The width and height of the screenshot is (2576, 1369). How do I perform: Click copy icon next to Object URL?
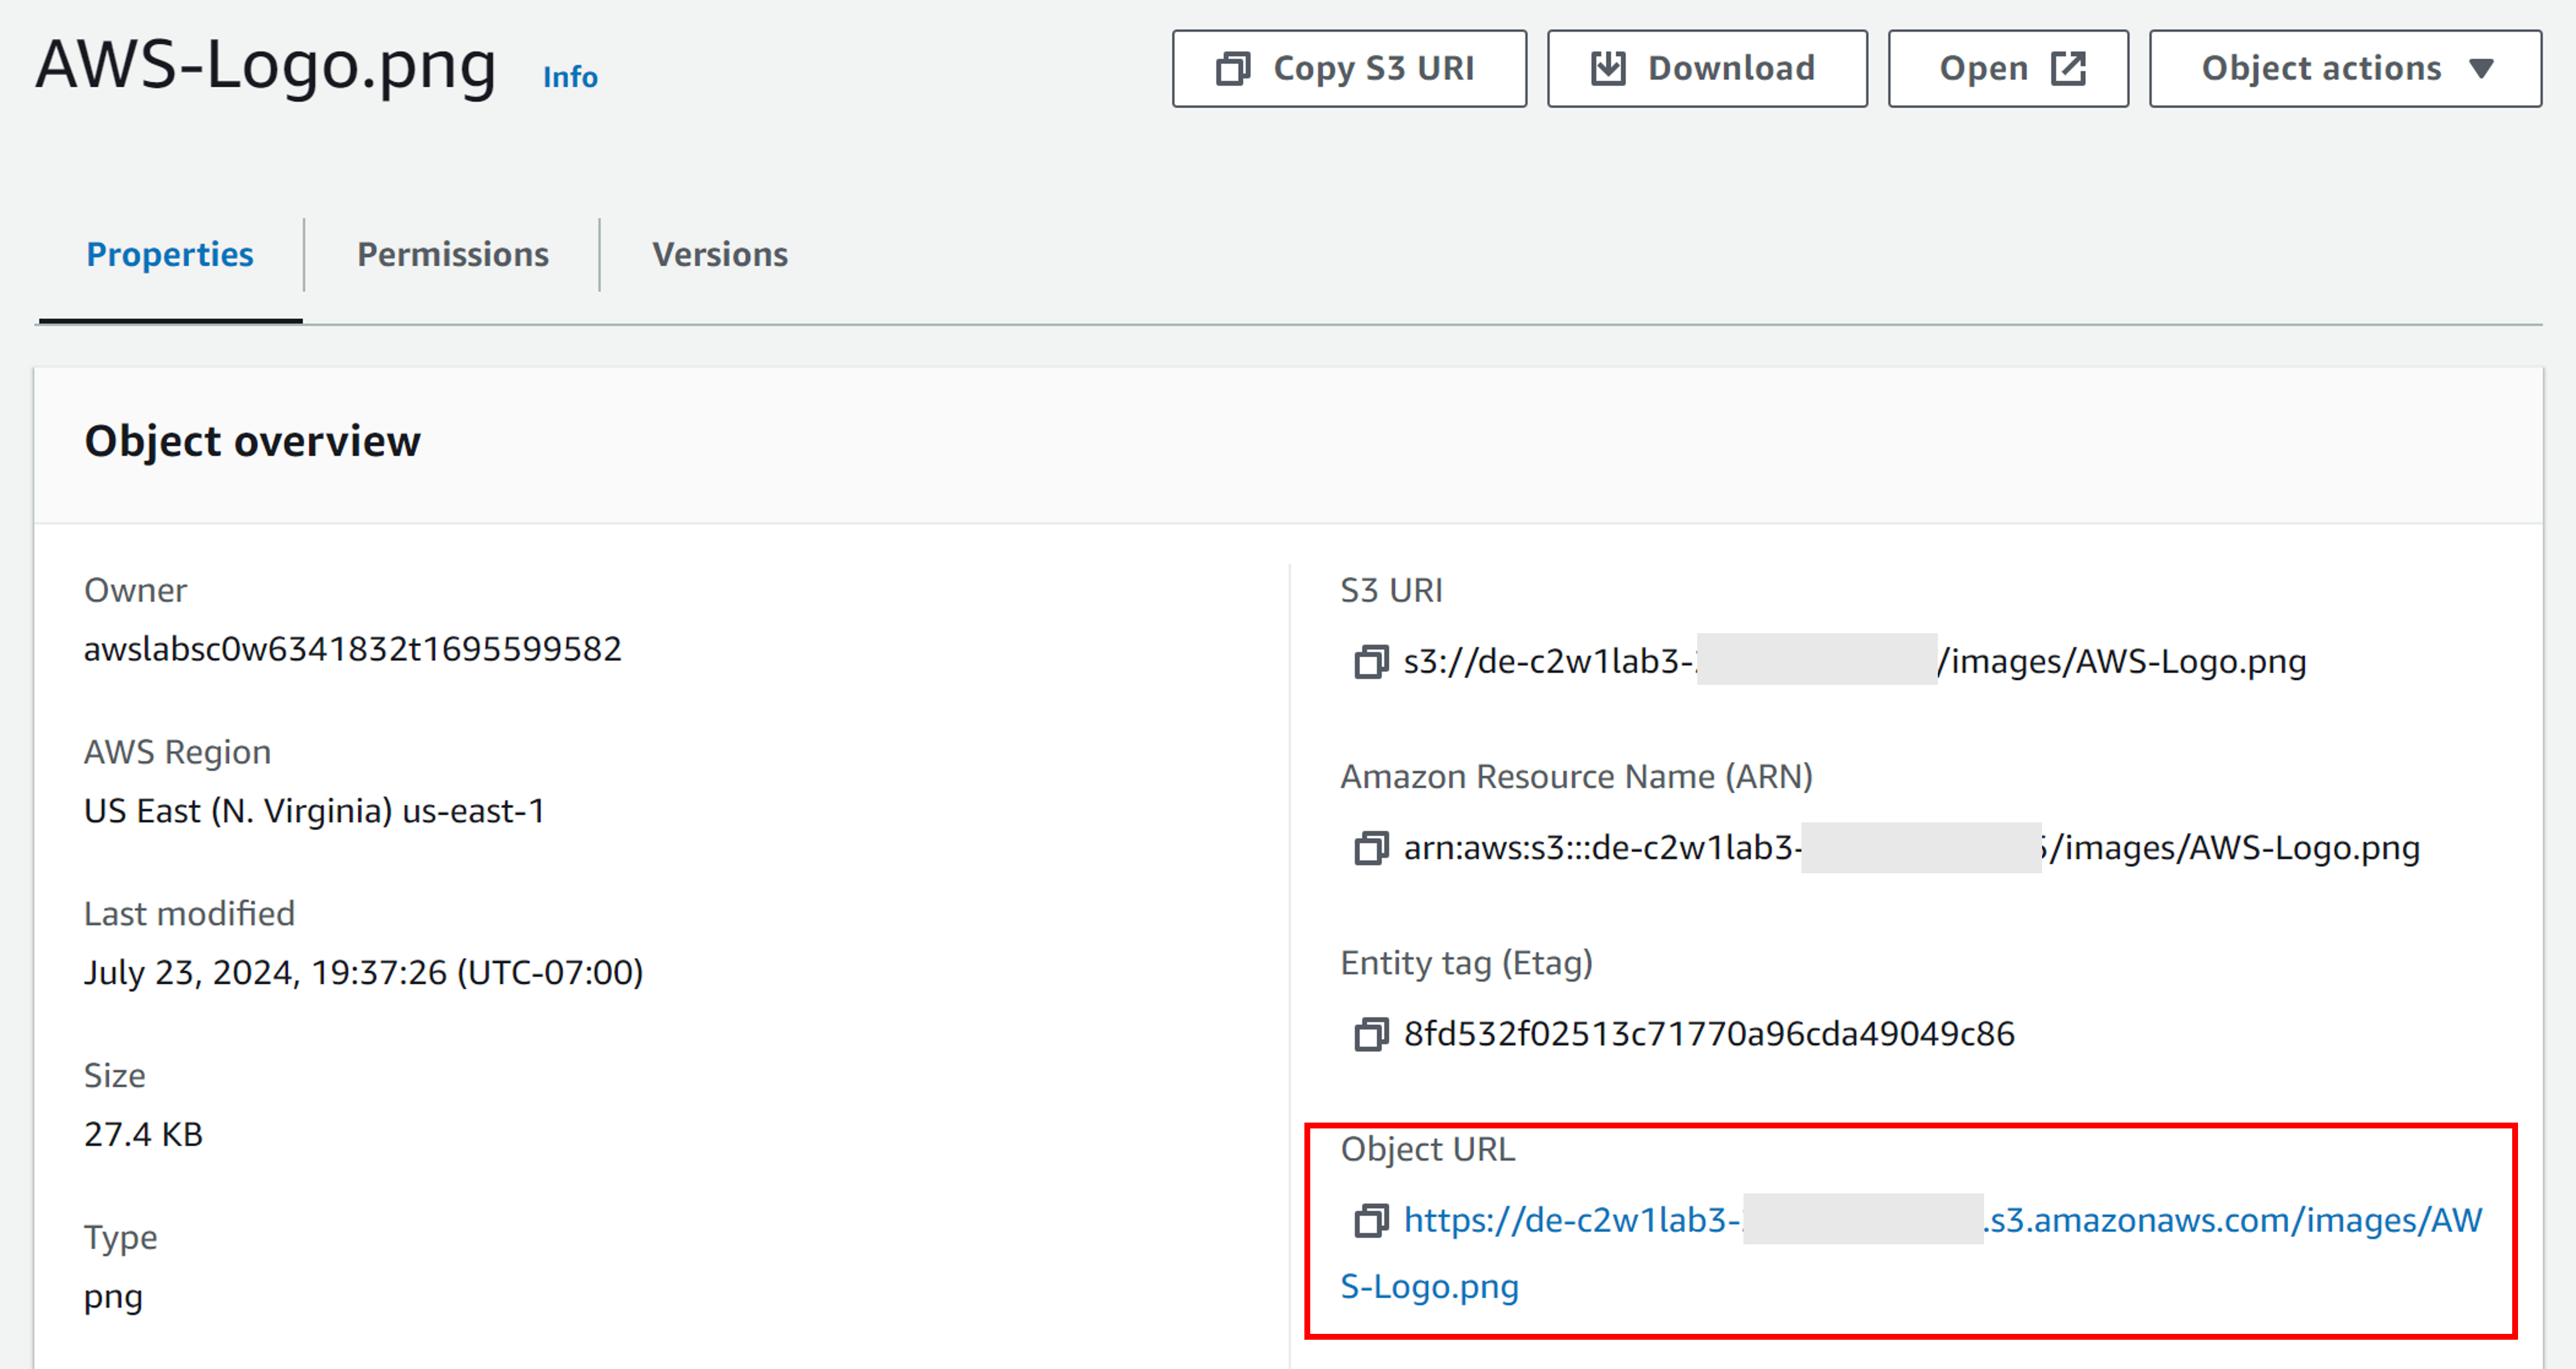(1371, 1220)
